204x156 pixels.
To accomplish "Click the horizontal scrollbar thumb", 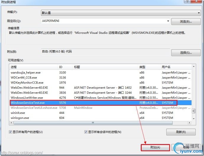I will coord(93,123).
